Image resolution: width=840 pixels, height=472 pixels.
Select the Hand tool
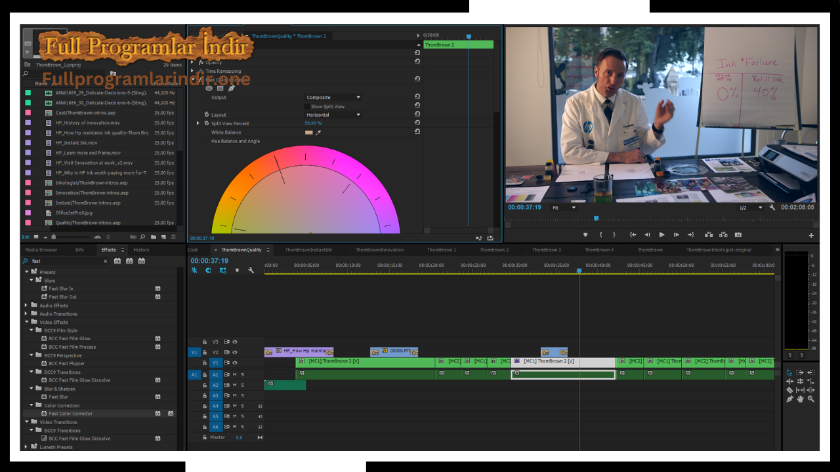pos(800,399)
